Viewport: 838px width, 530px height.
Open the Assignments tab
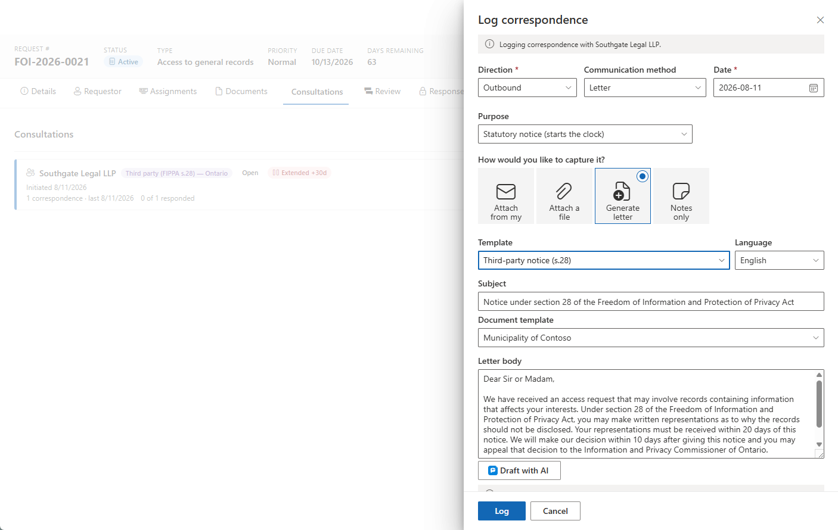point(168,91)
